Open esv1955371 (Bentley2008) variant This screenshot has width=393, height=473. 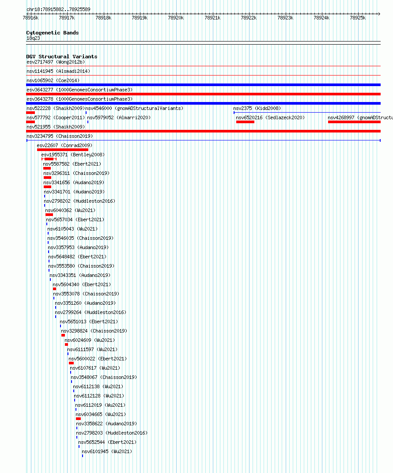pos(73,155)
